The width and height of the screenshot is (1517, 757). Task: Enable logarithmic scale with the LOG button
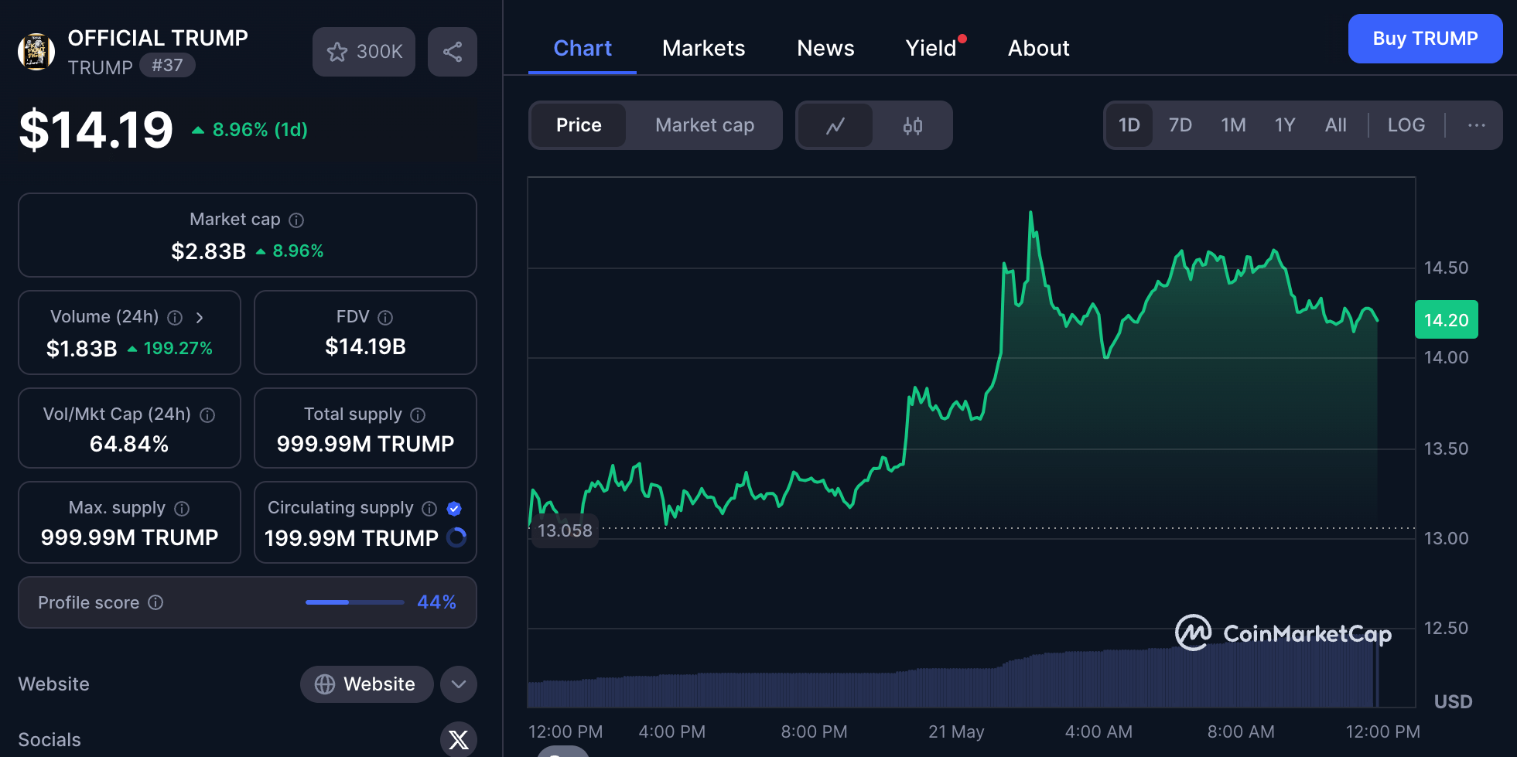tap(1406, 124)
